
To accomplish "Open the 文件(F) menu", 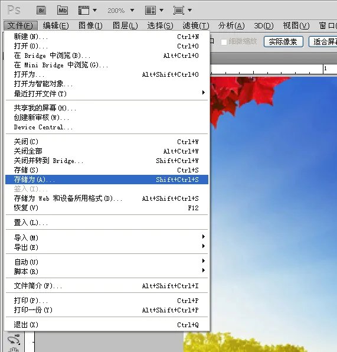I will tap(20, 25).
